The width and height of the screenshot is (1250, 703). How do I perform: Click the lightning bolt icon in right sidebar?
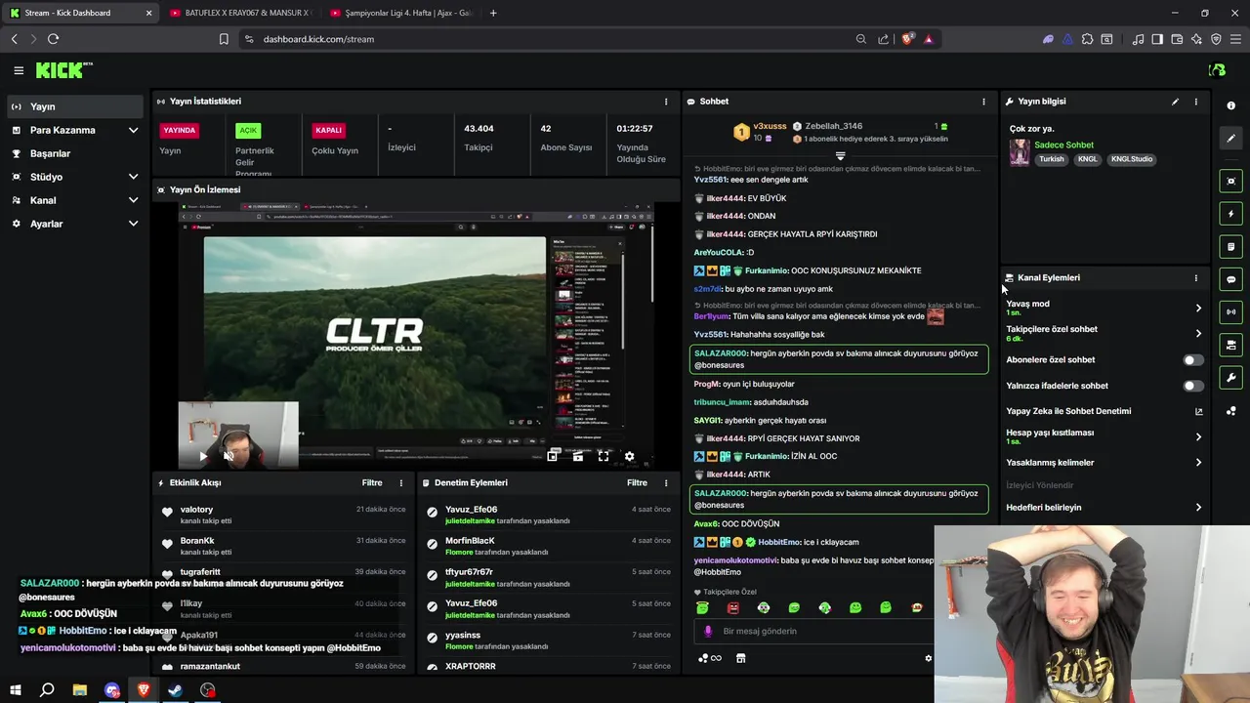1230,214
